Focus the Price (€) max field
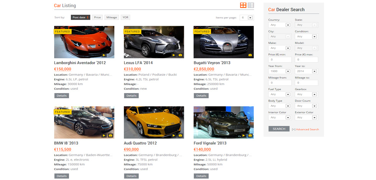 (307, 60)
